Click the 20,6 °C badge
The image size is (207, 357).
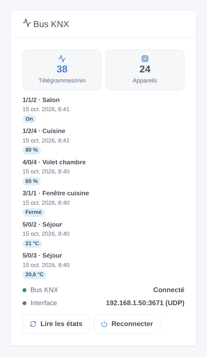[x=34, y=275]
